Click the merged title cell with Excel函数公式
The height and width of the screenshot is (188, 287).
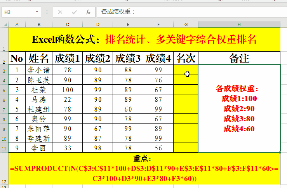(x=144, y=39)
